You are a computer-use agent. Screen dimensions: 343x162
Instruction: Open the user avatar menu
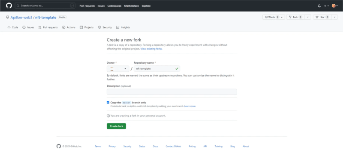[x=335, y=6]
